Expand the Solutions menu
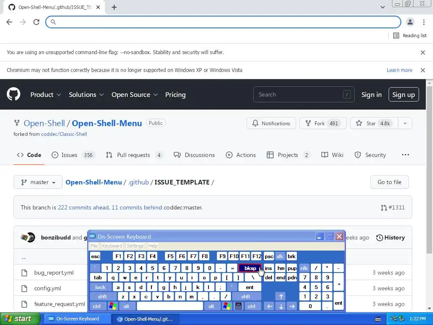433x325 pixels. 86,94
